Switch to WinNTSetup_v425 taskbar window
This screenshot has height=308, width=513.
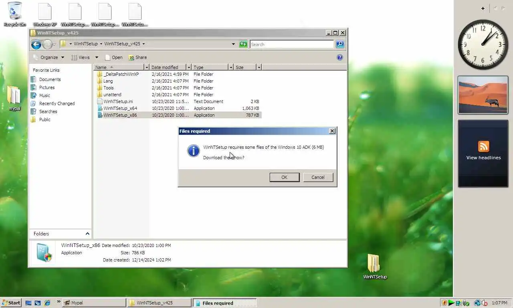click(x=159, y=303)
